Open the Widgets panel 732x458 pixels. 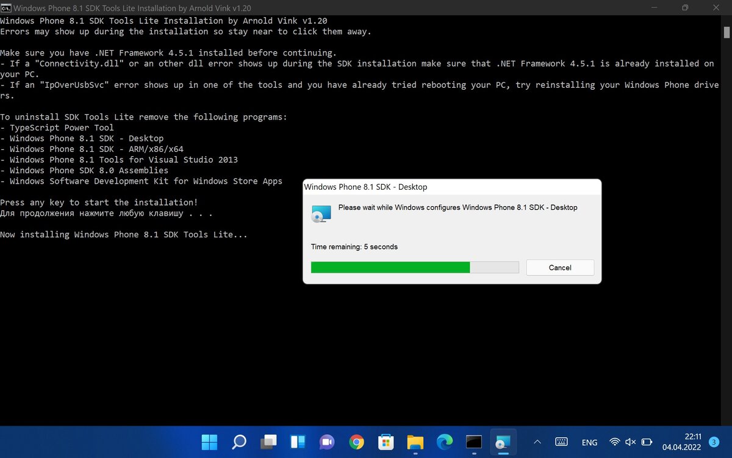point(298,442)
